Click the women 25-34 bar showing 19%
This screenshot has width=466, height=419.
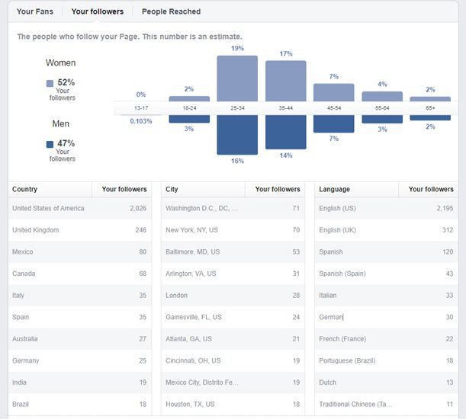(237, 78)
